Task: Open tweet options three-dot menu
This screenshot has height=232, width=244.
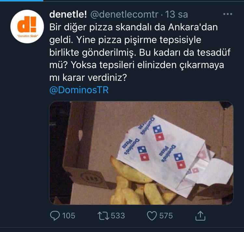Action: coord(227,15)
